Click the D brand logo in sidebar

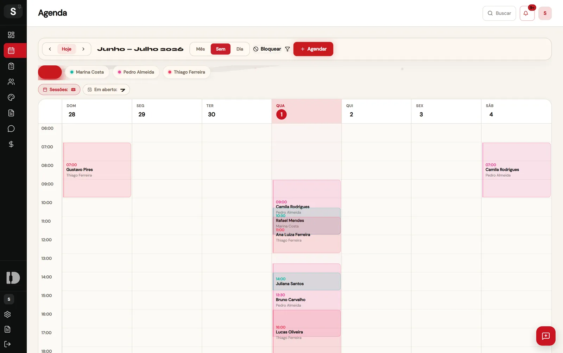pos(13,278)
